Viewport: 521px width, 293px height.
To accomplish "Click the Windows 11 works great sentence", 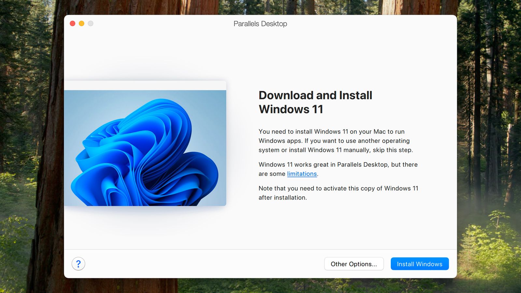I will [338, 165].
